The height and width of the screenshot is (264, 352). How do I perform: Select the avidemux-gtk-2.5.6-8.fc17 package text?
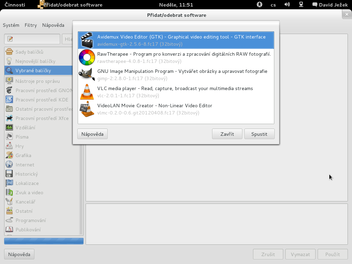[140, 44]
